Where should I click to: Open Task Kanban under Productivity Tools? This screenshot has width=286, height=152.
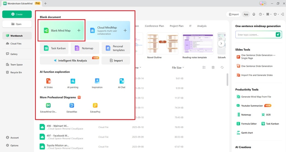(x=270, y=124)
